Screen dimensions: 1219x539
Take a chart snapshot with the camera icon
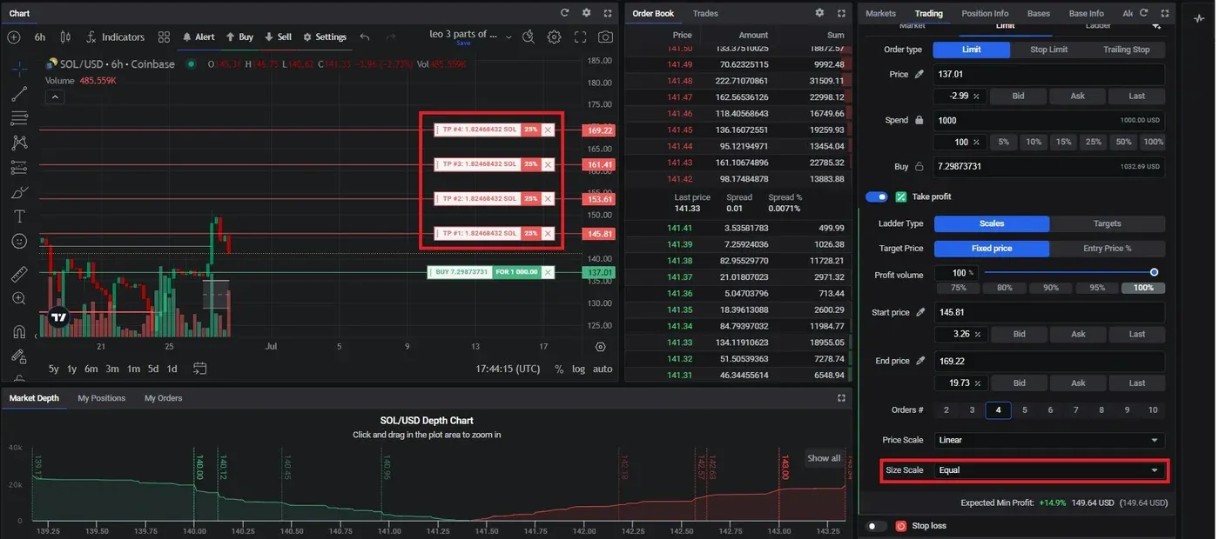[x=605, y=37]
